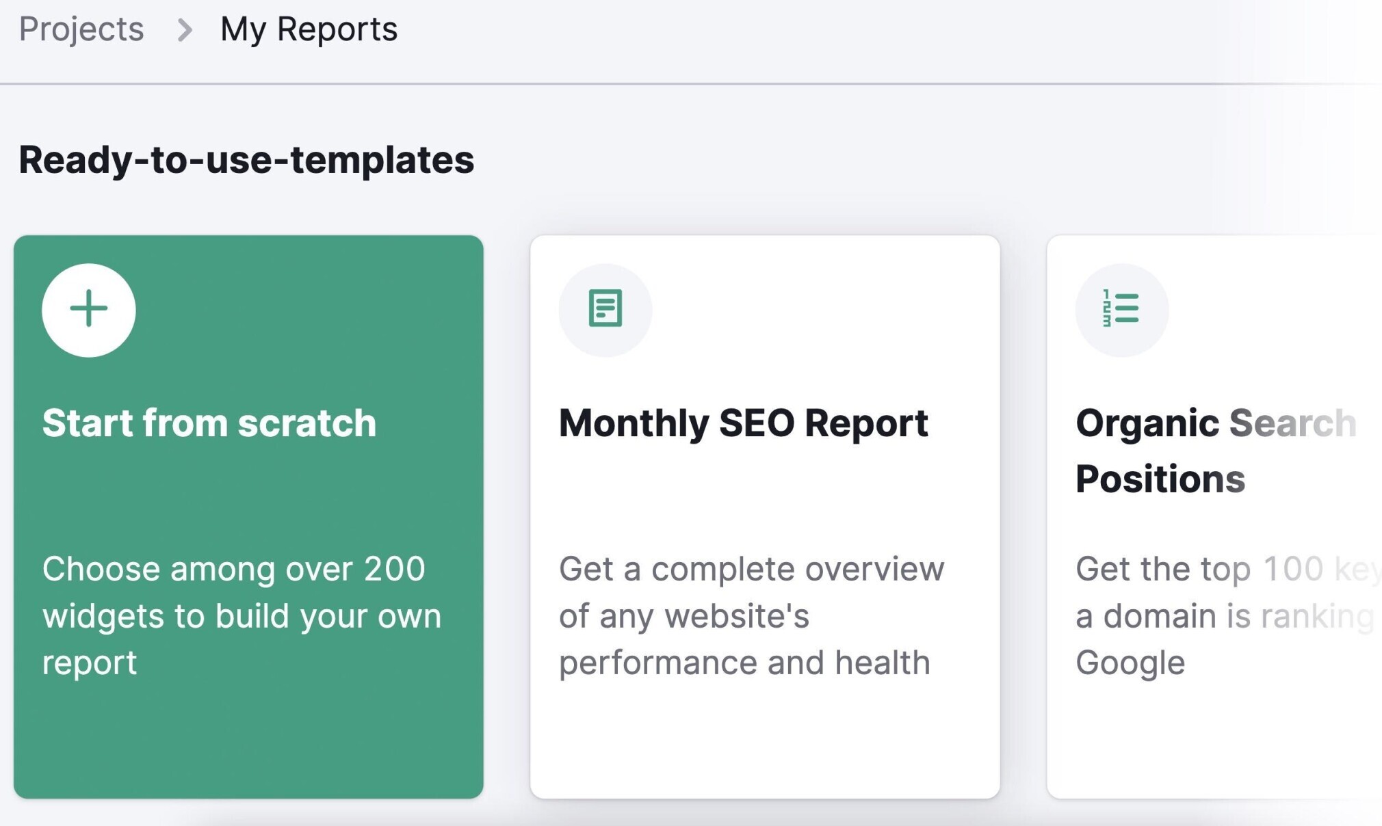The image size is (1382, 826).
Task: Click the green Start from scratch card description
Action: click(242, 615)
